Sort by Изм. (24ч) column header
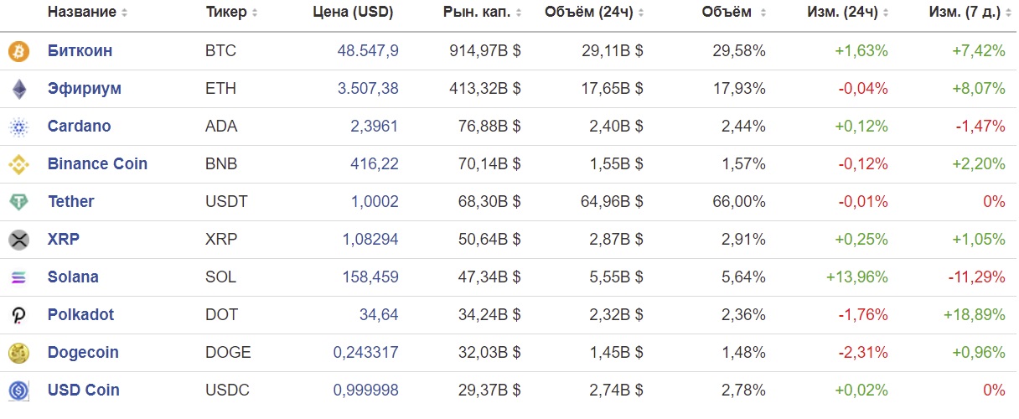The height and width of the screenshot is (419, 1019). pos(842,13)
